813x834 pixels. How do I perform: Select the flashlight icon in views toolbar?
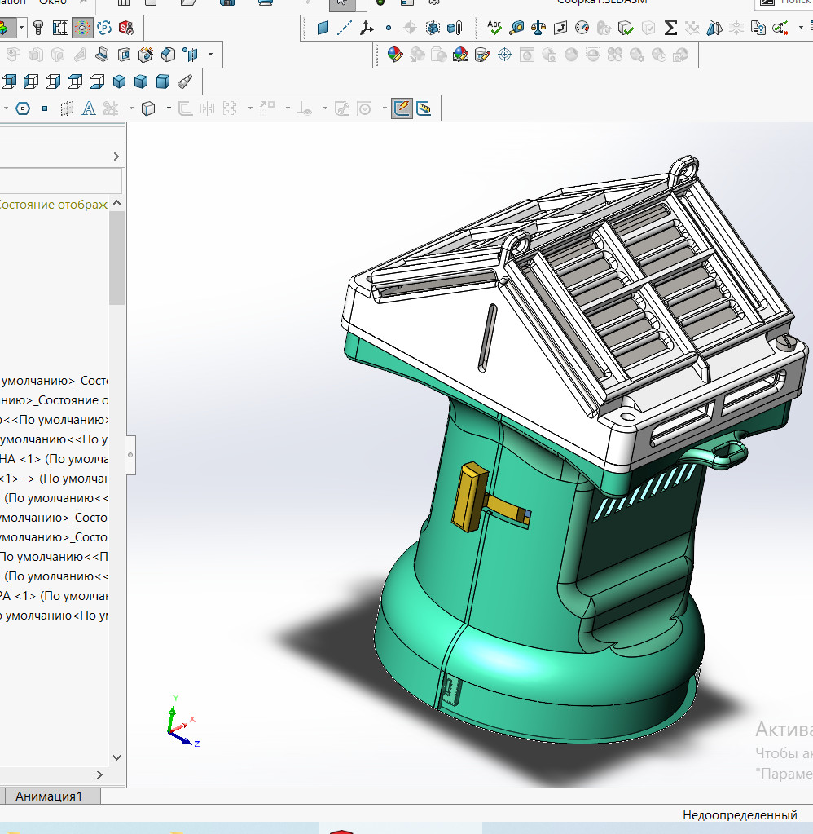(185, 82)
